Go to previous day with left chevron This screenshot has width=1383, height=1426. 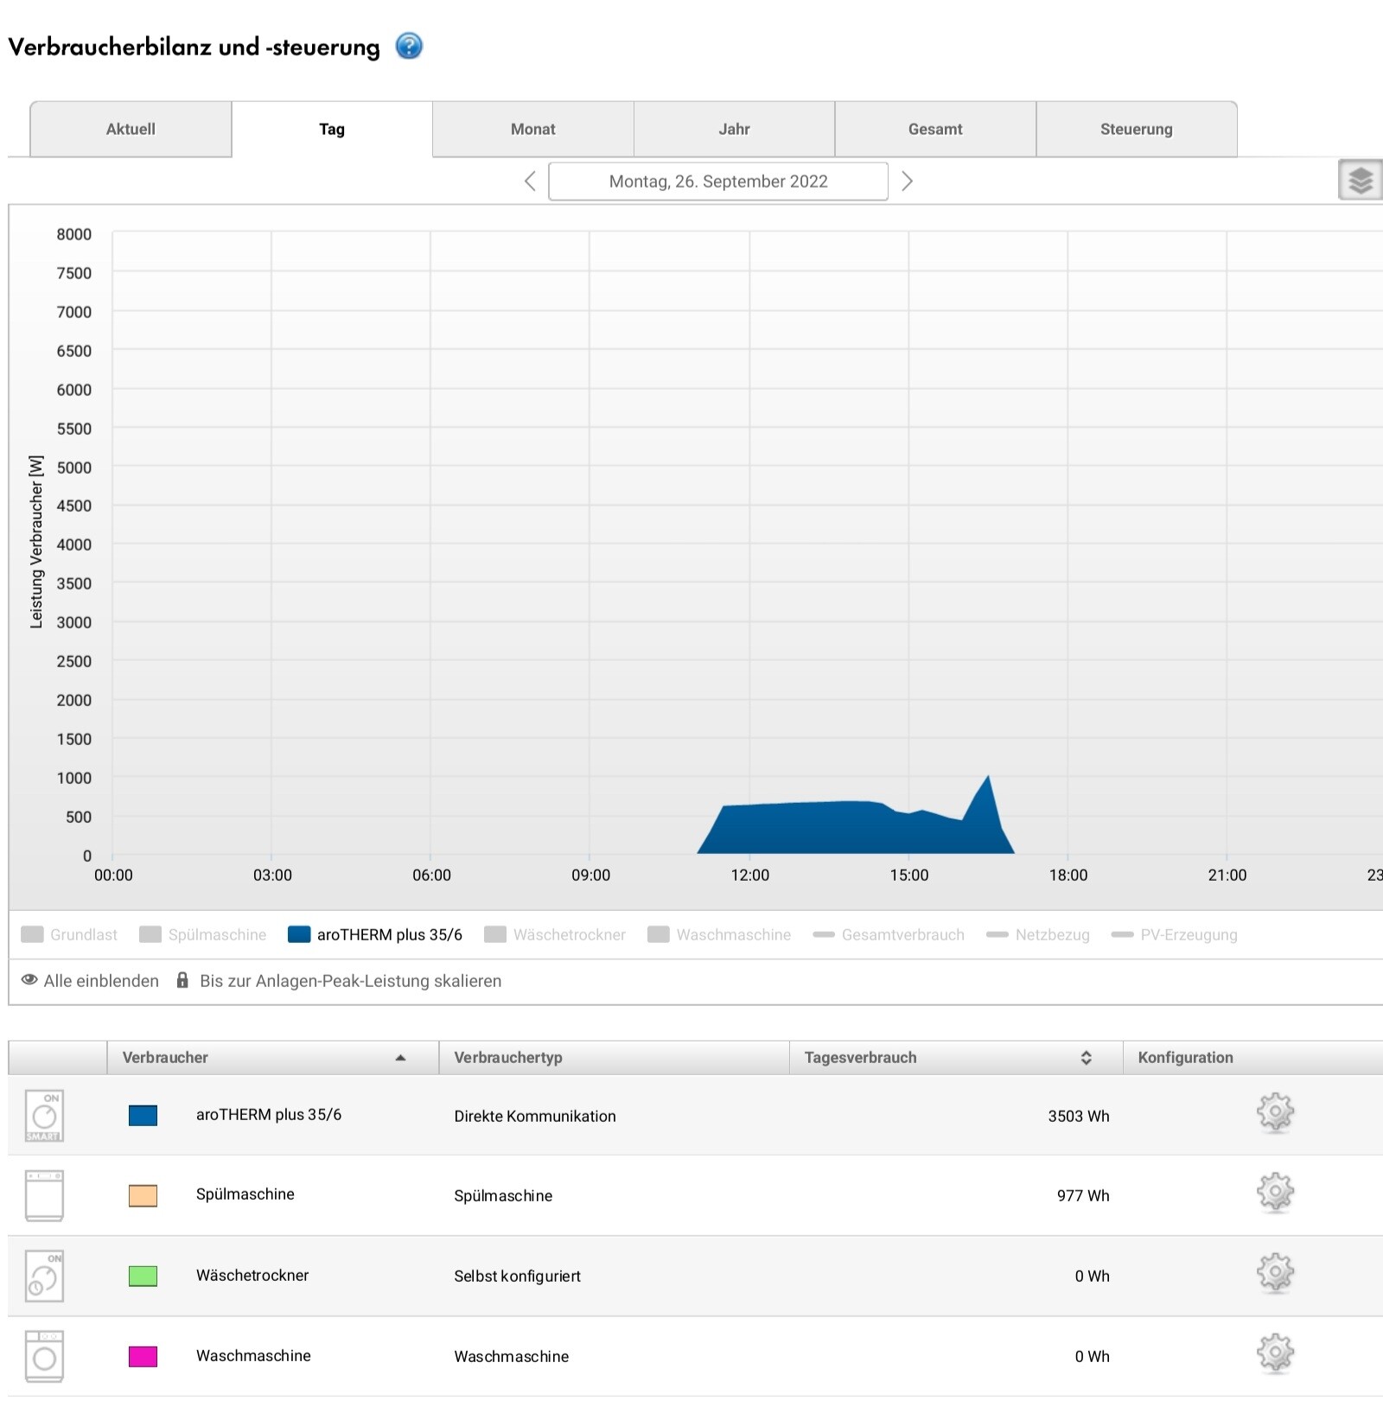(530, 181)
